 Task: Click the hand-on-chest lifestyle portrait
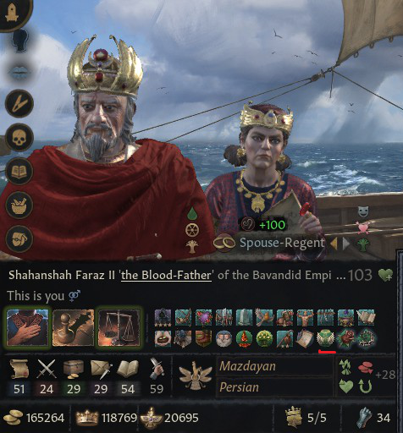click(28, 327)
